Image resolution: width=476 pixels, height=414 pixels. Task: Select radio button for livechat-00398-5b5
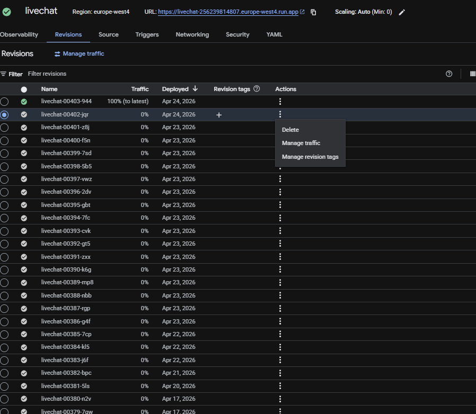[4, 167]
